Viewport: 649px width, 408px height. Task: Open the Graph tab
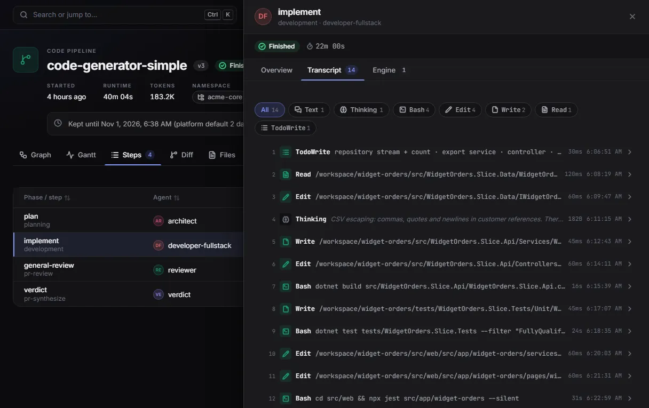pyautogui.click(x=35, y=155)
